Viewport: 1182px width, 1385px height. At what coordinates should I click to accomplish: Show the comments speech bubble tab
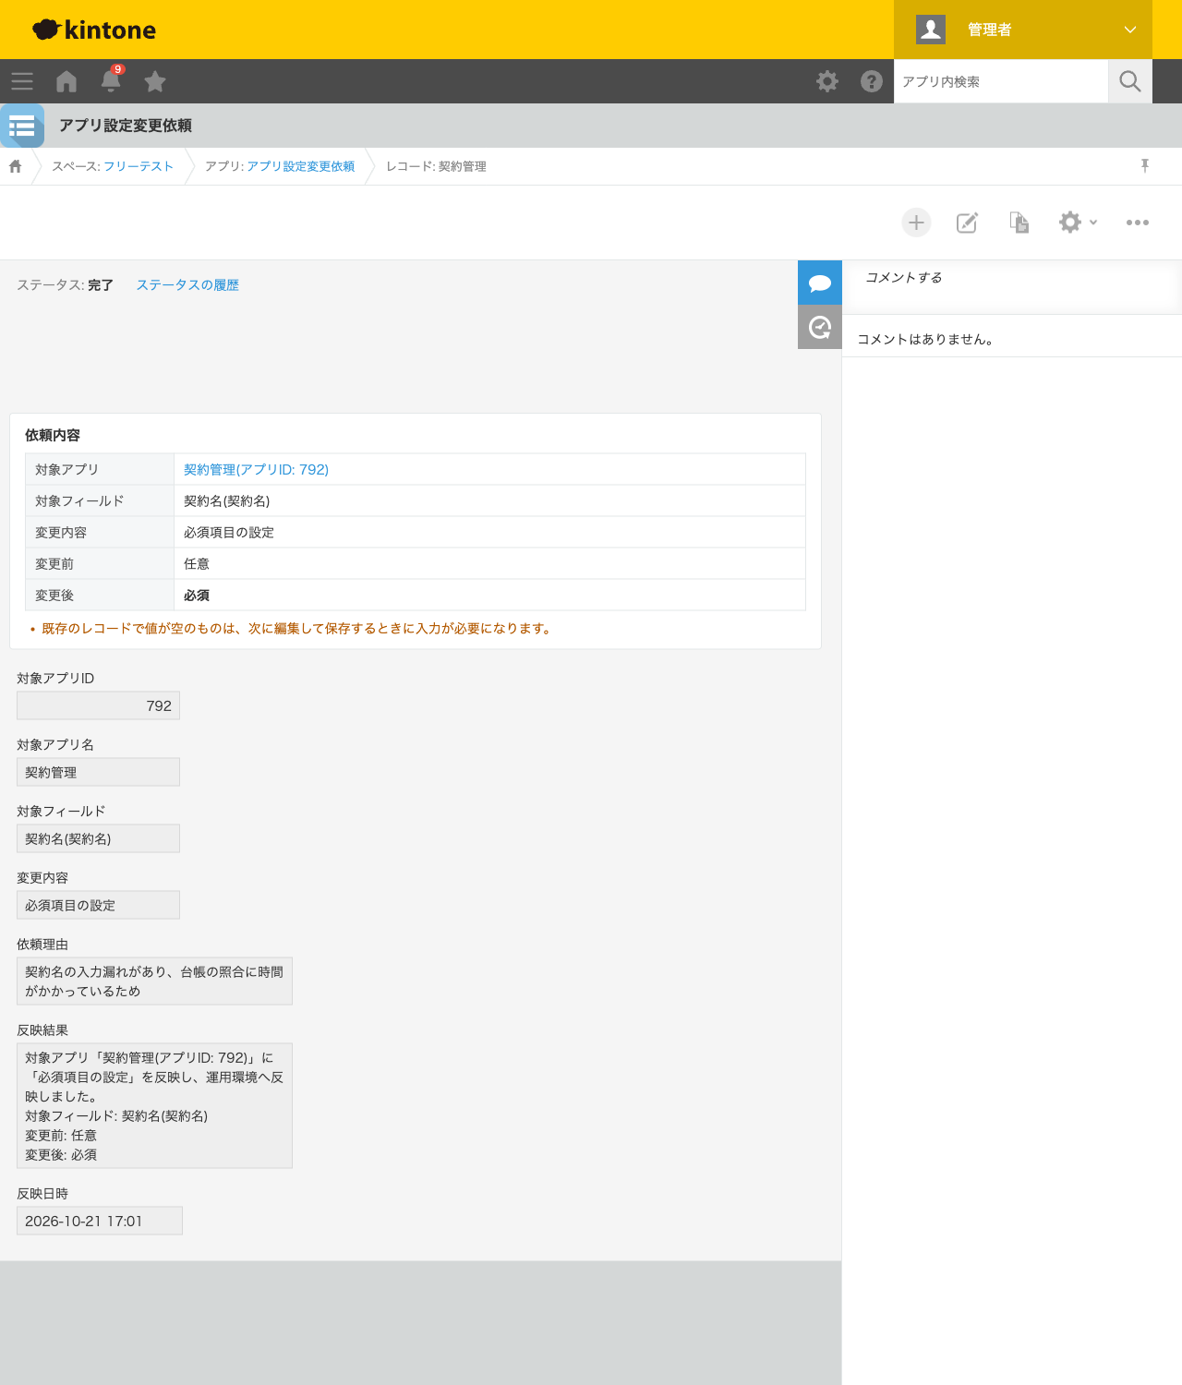820,283
